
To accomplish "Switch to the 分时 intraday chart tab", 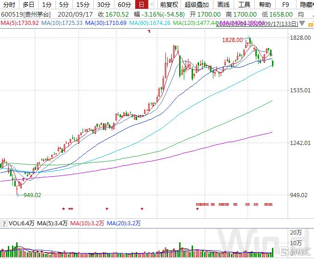I will tap(9, 5).
